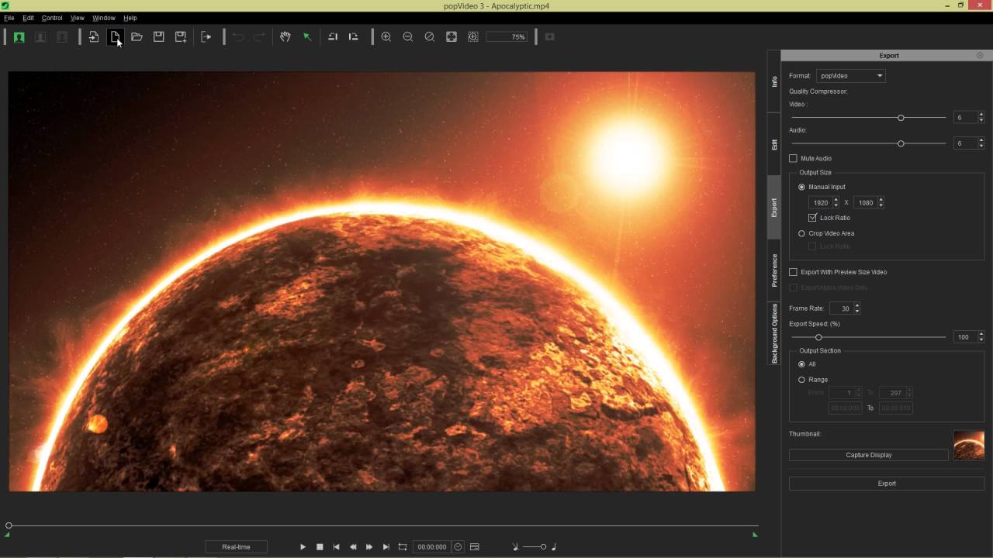
Task: Click the Capture Display button
Action: coord(869,455)
